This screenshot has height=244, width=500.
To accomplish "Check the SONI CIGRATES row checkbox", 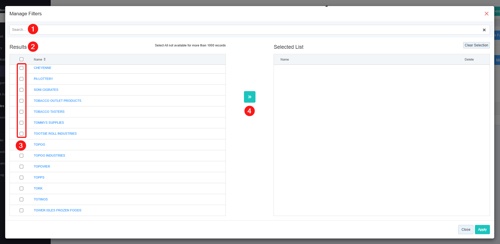I will pos(21,90).
